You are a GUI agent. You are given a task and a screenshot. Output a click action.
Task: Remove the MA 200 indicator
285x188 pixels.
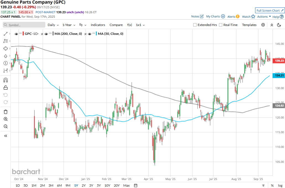(x=42, y=34)
